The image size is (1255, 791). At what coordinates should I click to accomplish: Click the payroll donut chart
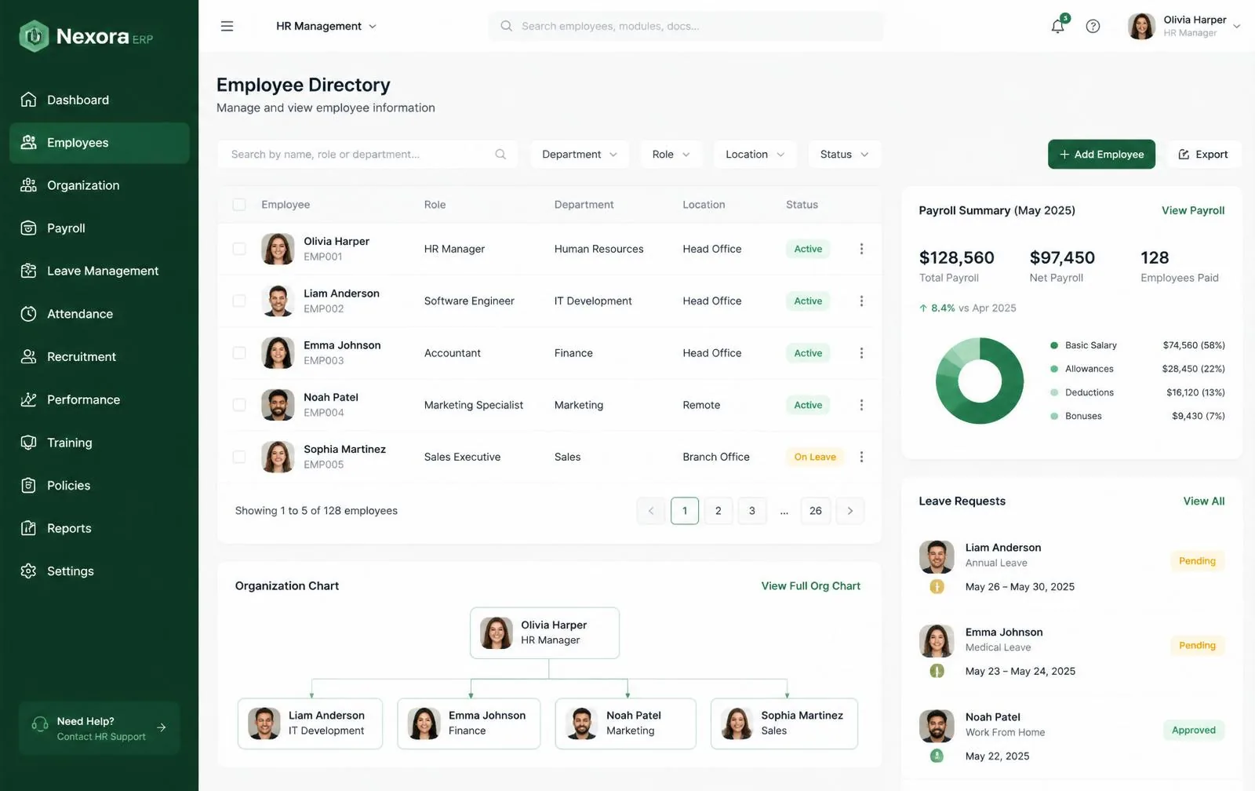(980, 381)
